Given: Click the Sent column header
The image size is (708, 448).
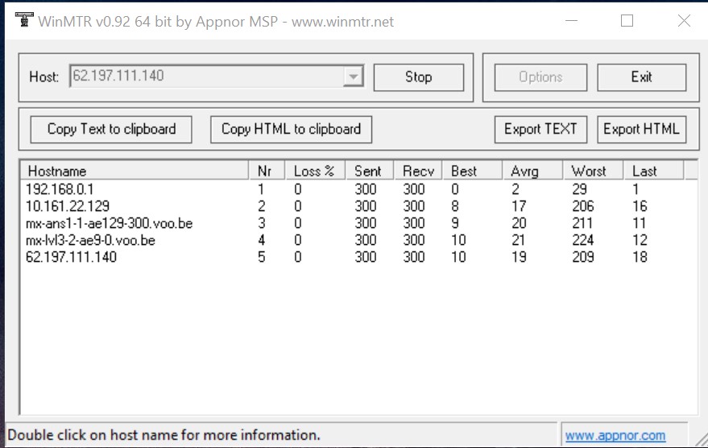Looking at the screenshot, I should (370, 171).
